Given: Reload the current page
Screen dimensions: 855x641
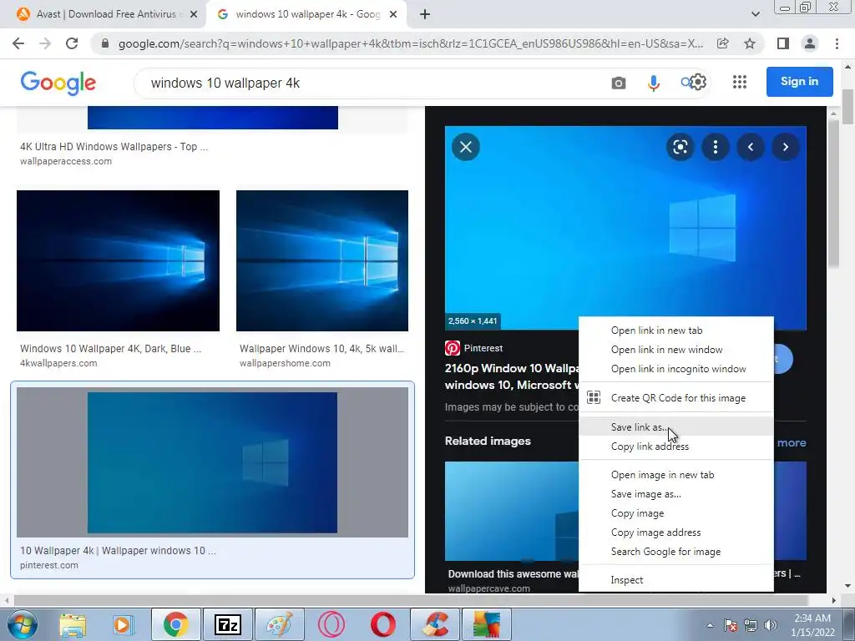Looking at the screenshot, I should click(x=72, y=43).
